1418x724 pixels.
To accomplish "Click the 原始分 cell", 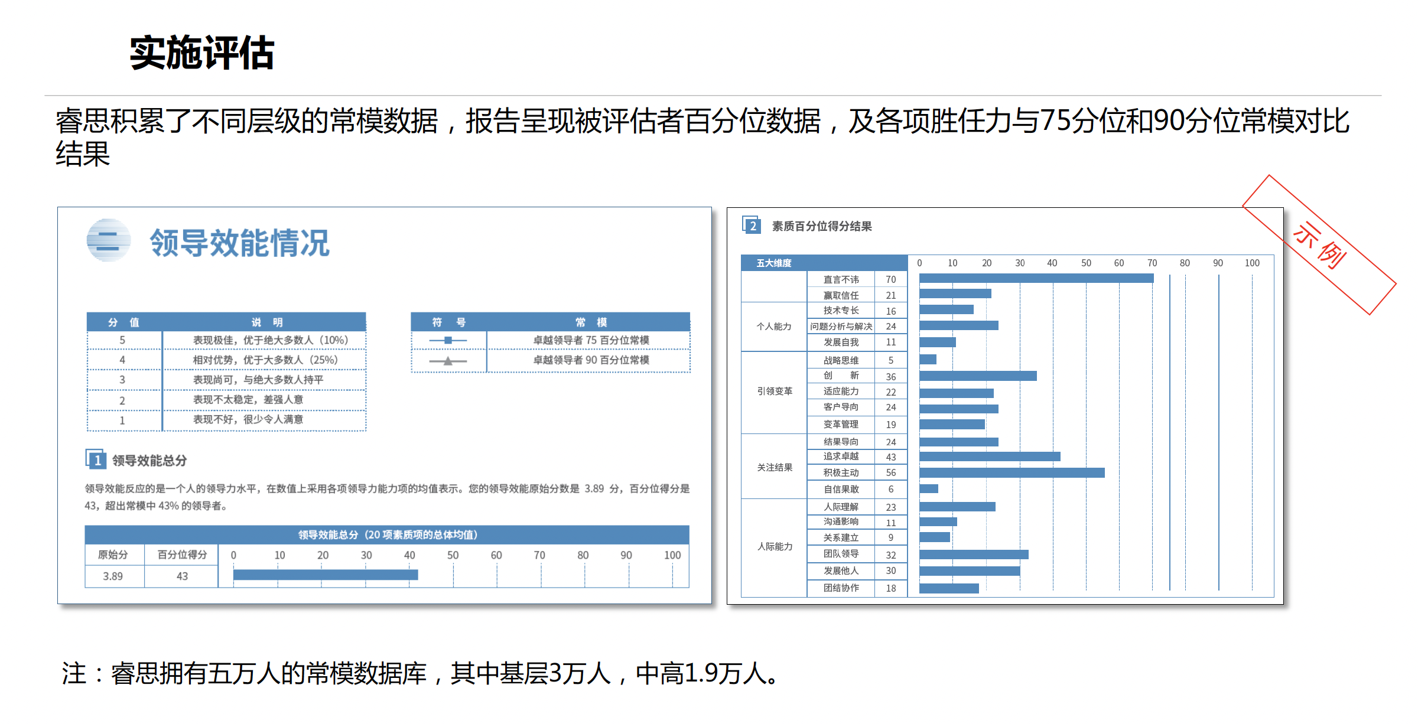I will click(x=113, y=555).
